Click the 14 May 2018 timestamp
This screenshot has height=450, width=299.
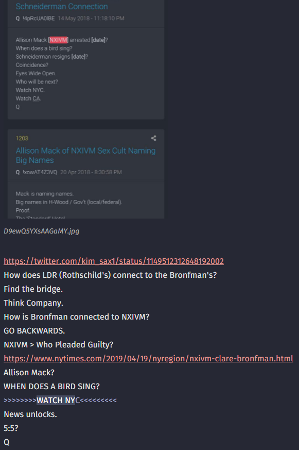click(x=91, y=19)
